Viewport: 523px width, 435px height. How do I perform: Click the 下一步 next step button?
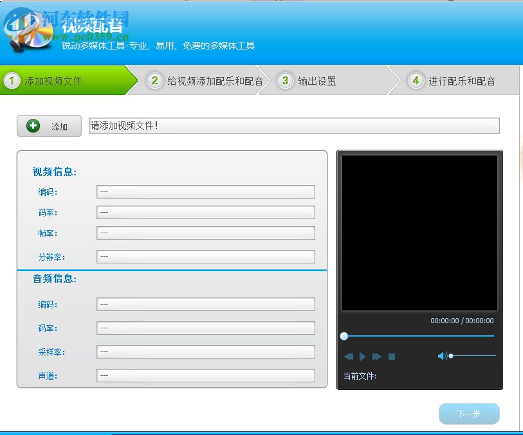(469, 414)
